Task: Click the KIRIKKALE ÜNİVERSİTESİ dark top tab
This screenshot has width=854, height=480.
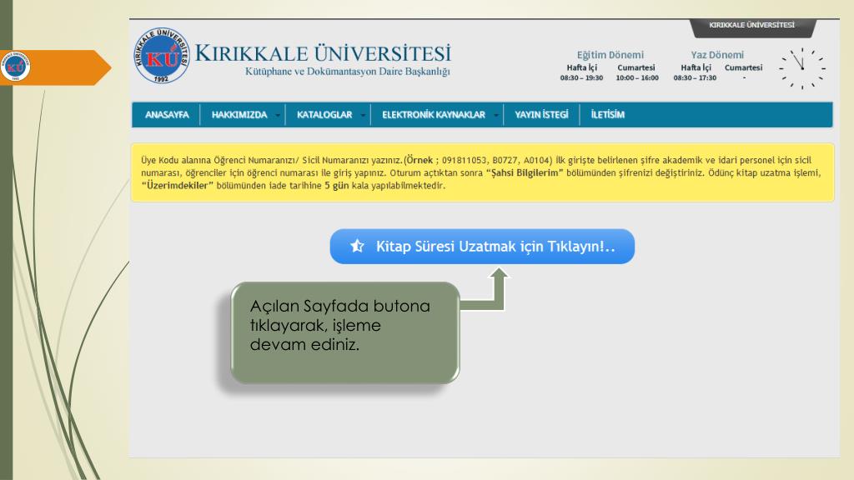Action: 752,27
